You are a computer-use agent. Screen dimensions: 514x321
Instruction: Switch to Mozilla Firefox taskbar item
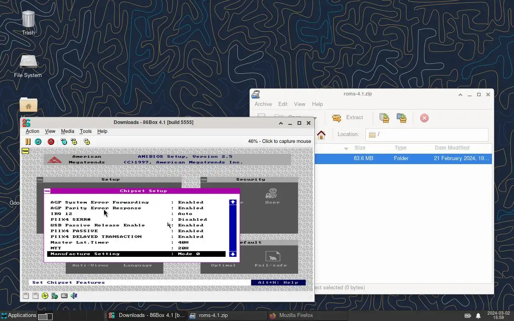tap(308, 315)
